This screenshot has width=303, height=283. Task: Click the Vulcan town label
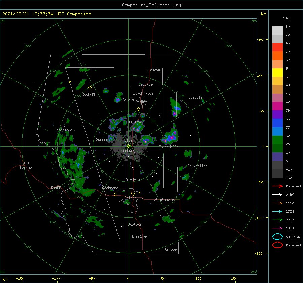click(x=171, y=250)
